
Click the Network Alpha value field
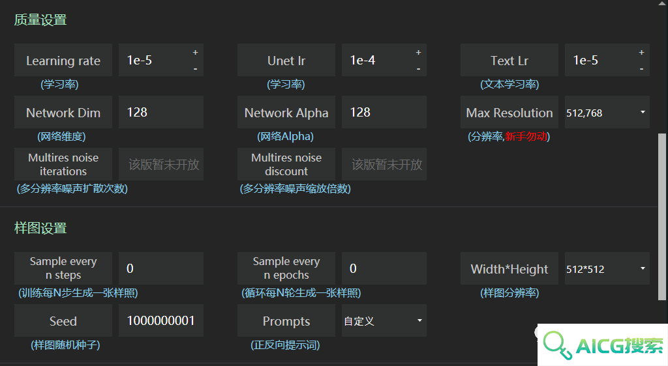384,112
